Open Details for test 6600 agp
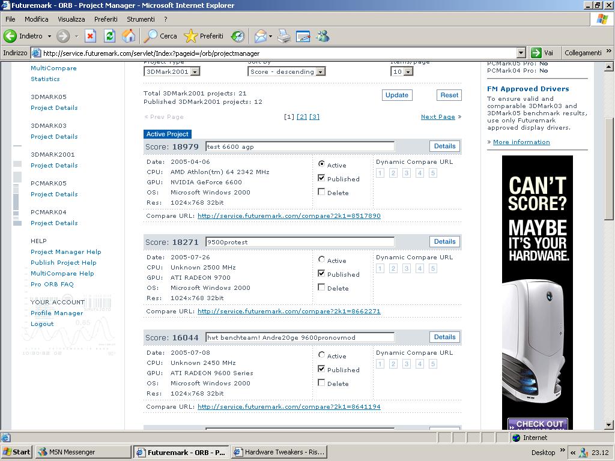The image size is (615, 461). (445, 146)
